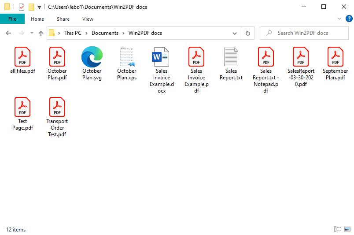
Task: Switch to the View ribbon tab
Action: click(x=88, y=19)
